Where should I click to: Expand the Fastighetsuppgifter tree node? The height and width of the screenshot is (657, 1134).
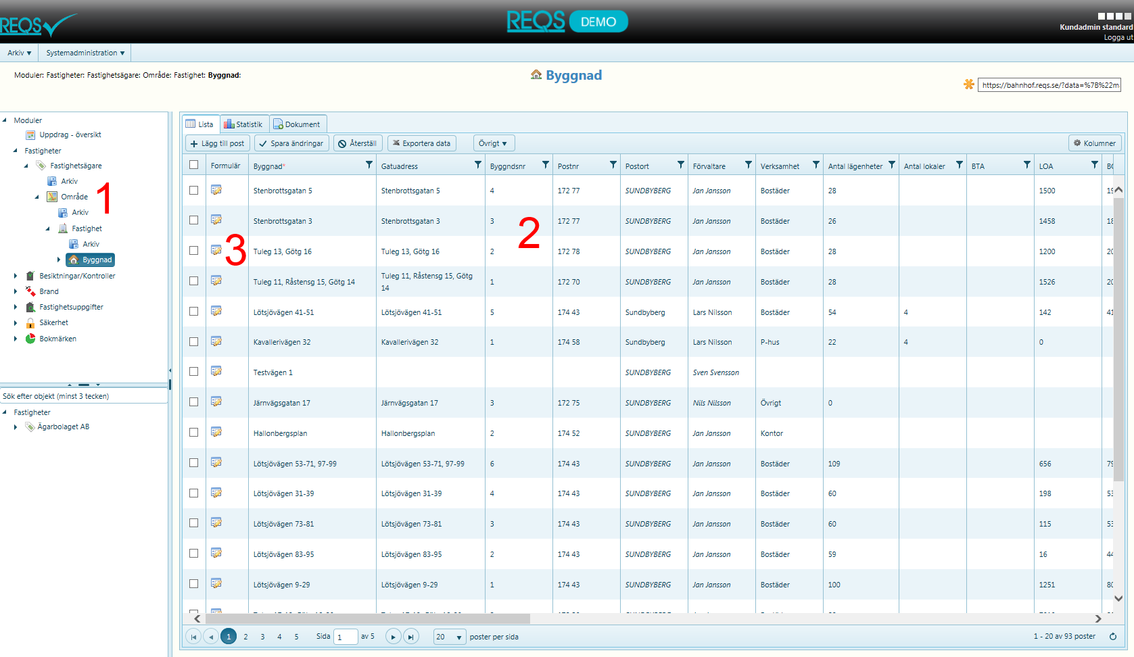16,307
